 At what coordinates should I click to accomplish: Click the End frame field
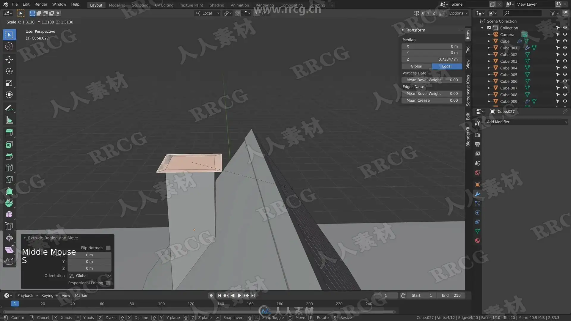(451, 295)
